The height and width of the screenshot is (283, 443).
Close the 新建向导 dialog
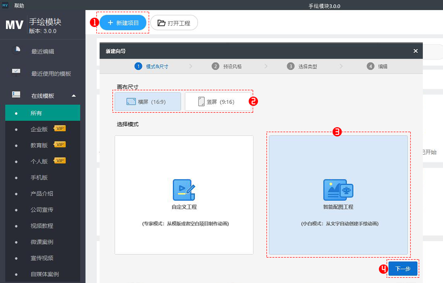[416, 51]
